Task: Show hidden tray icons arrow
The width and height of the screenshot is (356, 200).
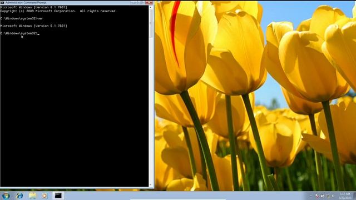Action: click(x=311, y=196)
